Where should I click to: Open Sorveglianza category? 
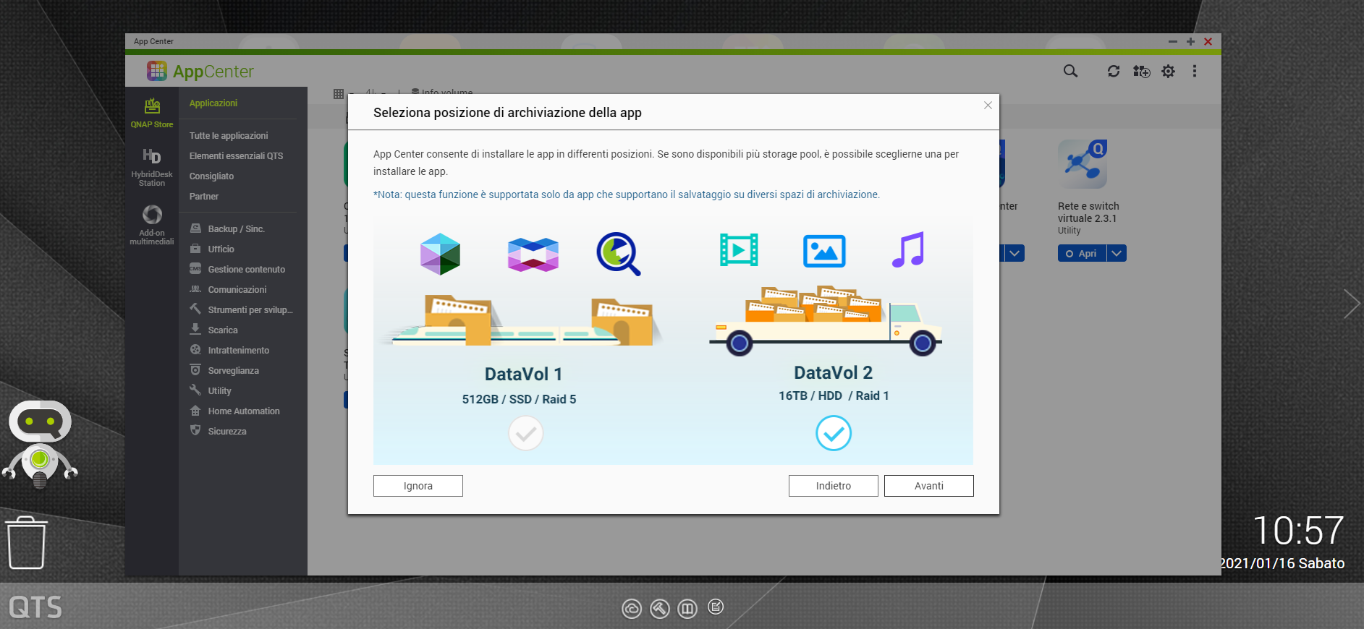tap(233, 370)
